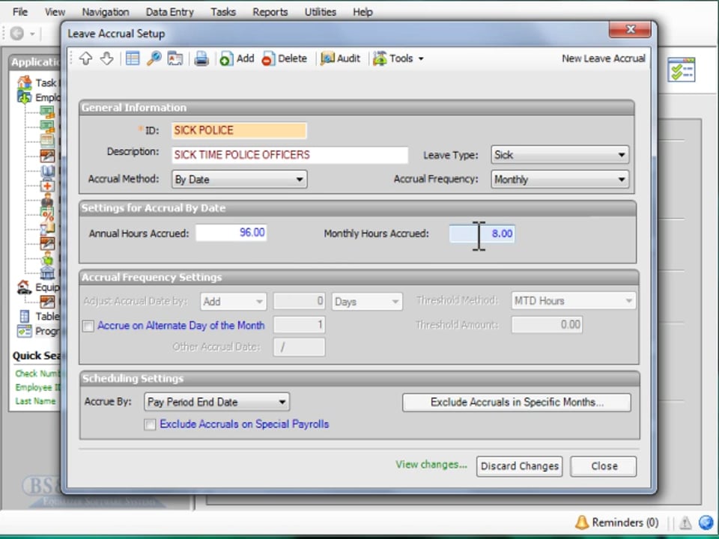Open the Accrue By dropdown
719x539 pixels.
(x=216, y=402)
